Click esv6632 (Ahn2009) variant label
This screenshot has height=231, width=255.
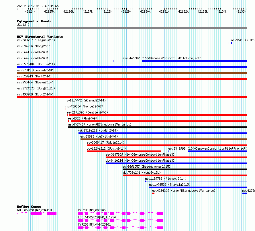[x=83, y=118]
